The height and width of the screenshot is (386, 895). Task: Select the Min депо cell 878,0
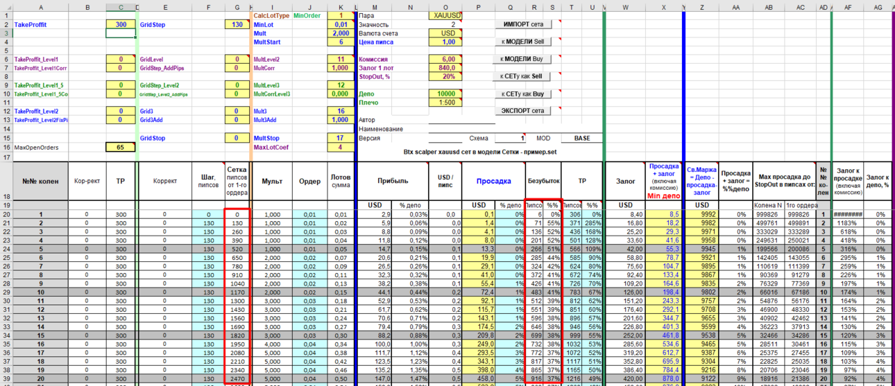click(x=664, y=379)
